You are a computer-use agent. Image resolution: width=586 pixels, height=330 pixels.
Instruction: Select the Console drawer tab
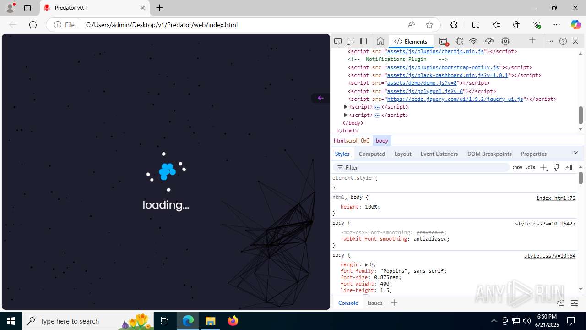click(x=348, y=303)
